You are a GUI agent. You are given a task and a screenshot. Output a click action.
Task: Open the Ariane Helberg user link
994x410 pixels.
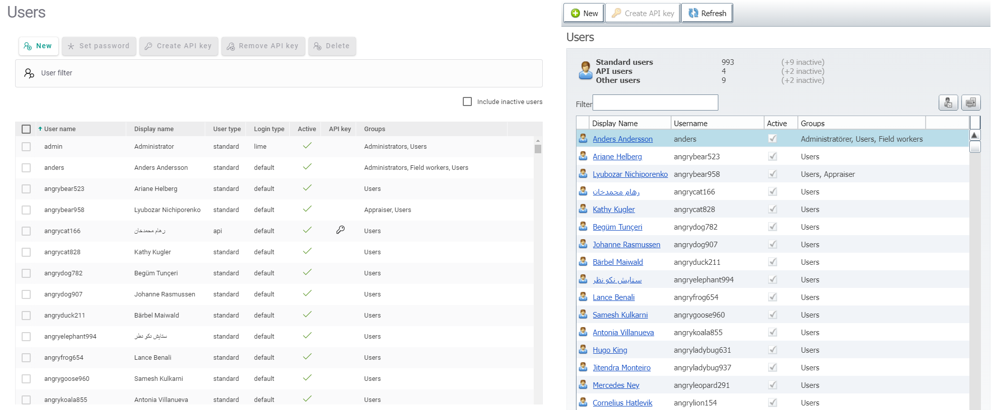point(617,157)
